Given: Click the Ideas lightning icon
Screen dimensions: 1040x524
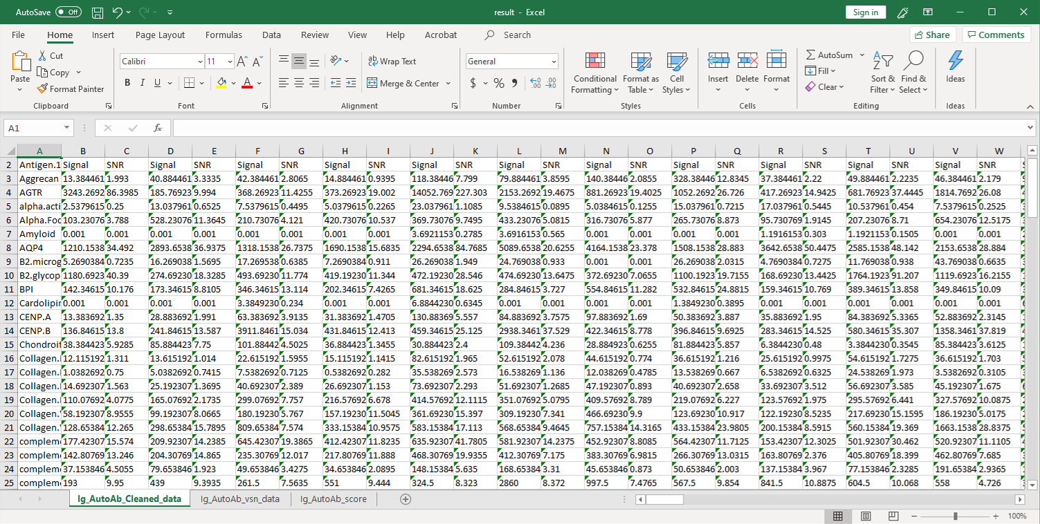Looking at the screenshot, I should coord(956,62).
